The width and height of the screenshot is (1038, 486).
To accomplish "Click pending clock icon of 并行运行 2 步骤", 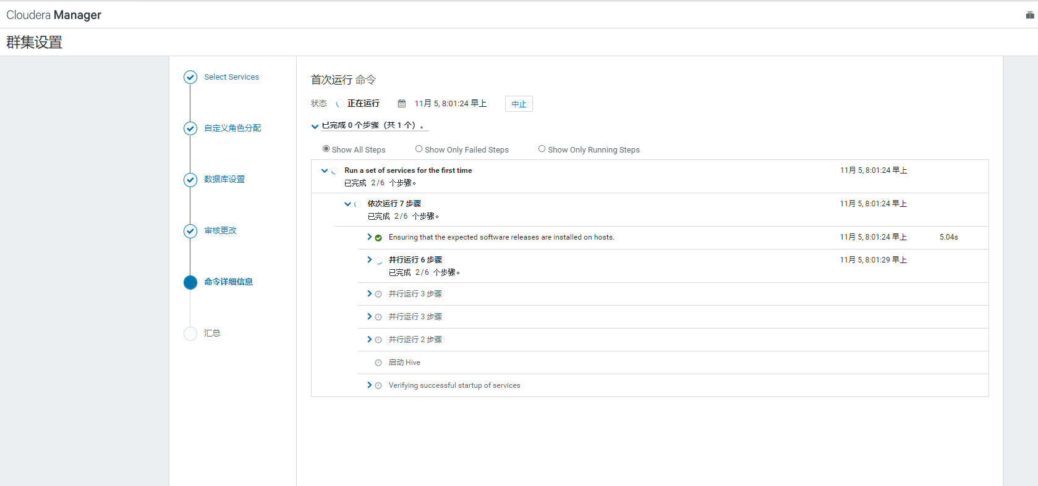I will [378, 340].
